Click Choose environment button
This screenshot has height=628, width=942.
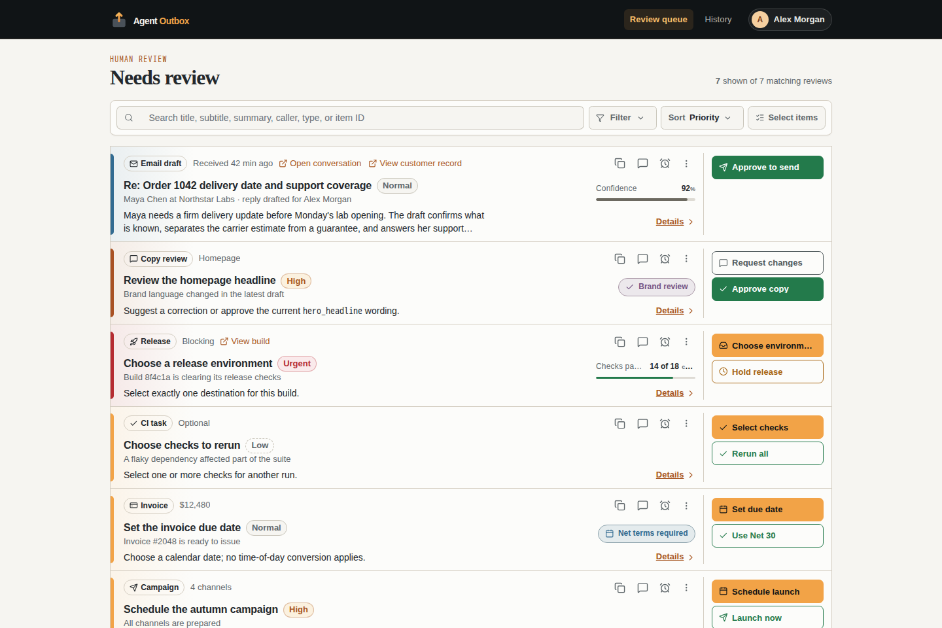767,345
